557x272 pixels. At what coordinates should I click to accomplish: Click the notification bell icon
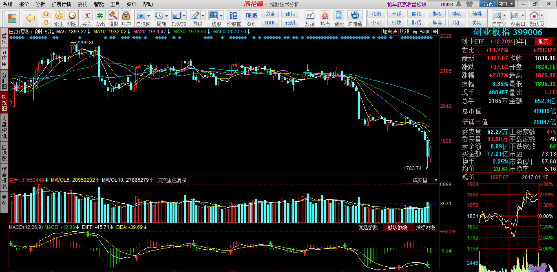click(459, 4)
